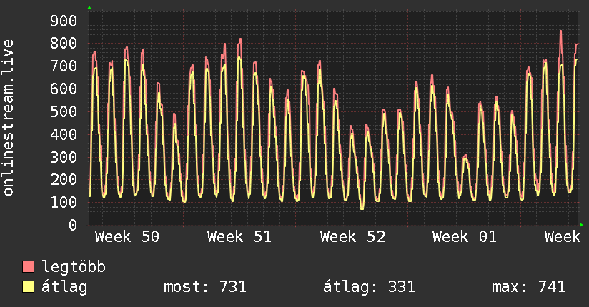Select the Week 51 axis label
Screen dimensions: 589x307
tap(239, 237)
